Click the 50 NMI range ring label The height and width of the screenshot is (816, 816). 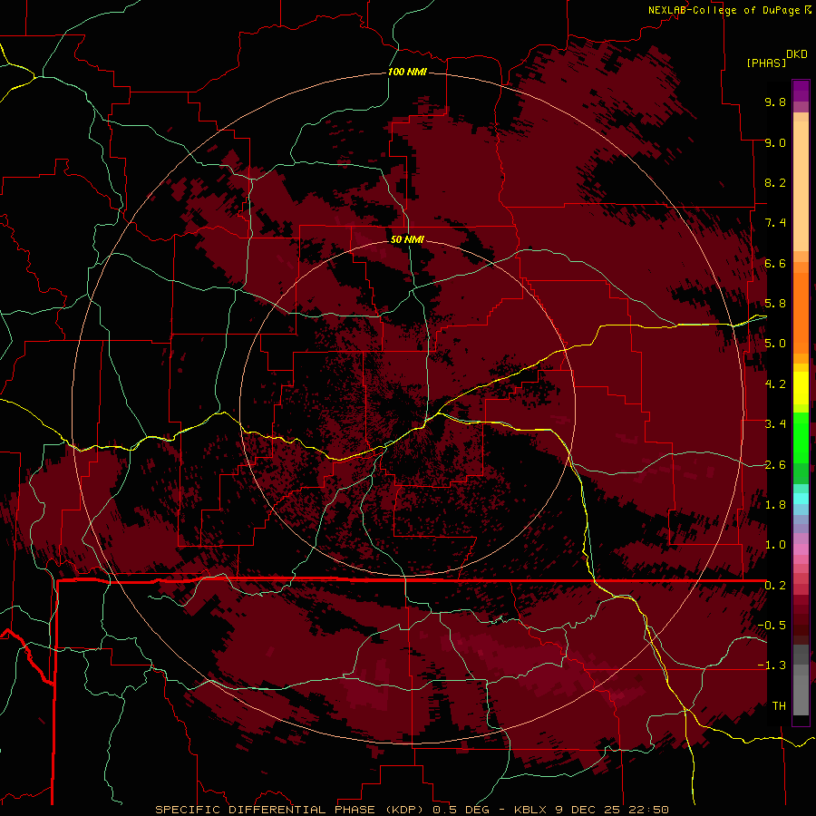point(407,239)
